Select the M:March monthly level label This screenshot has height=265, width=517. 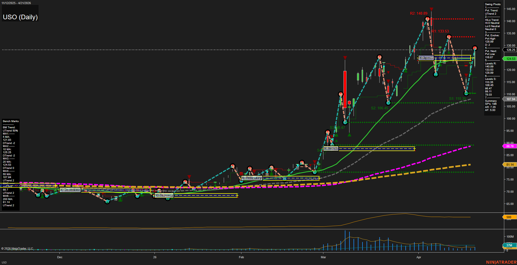[x=331, y=149]
